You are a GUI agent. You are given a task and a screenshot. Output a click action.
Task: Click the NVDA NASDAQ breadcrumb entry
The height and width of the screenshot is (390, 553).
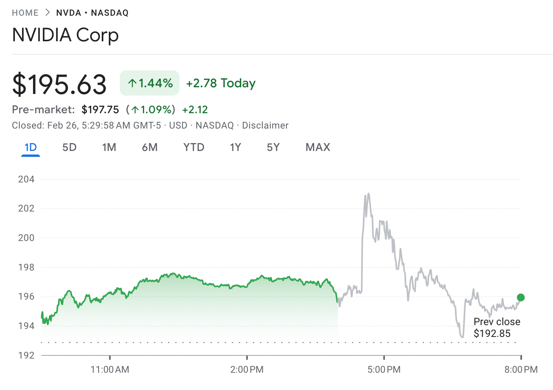point(92,12)
